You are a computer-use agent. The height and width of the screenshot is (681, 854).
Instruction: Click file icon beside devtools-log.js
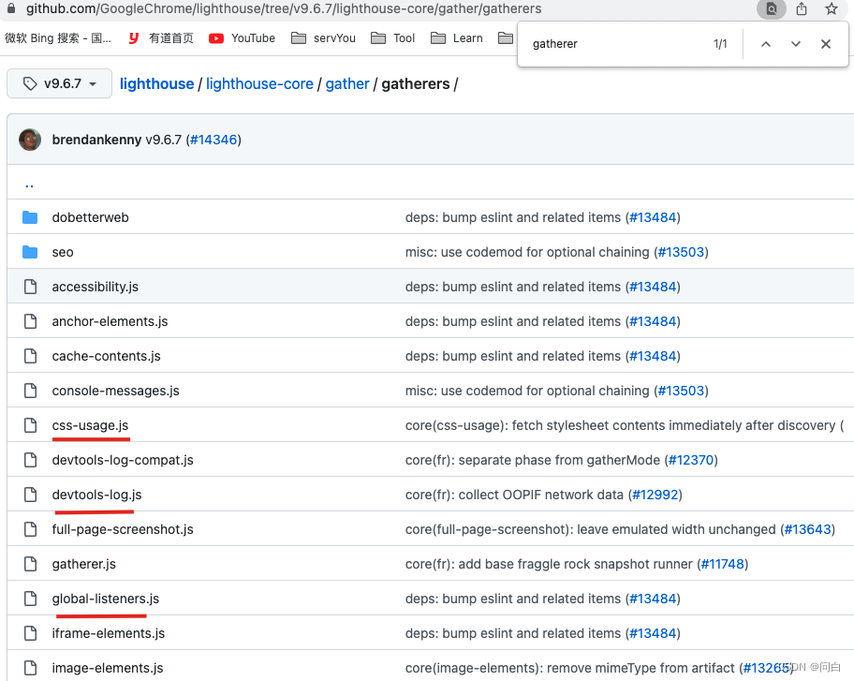pyautogui.click(x=31, y=495)
